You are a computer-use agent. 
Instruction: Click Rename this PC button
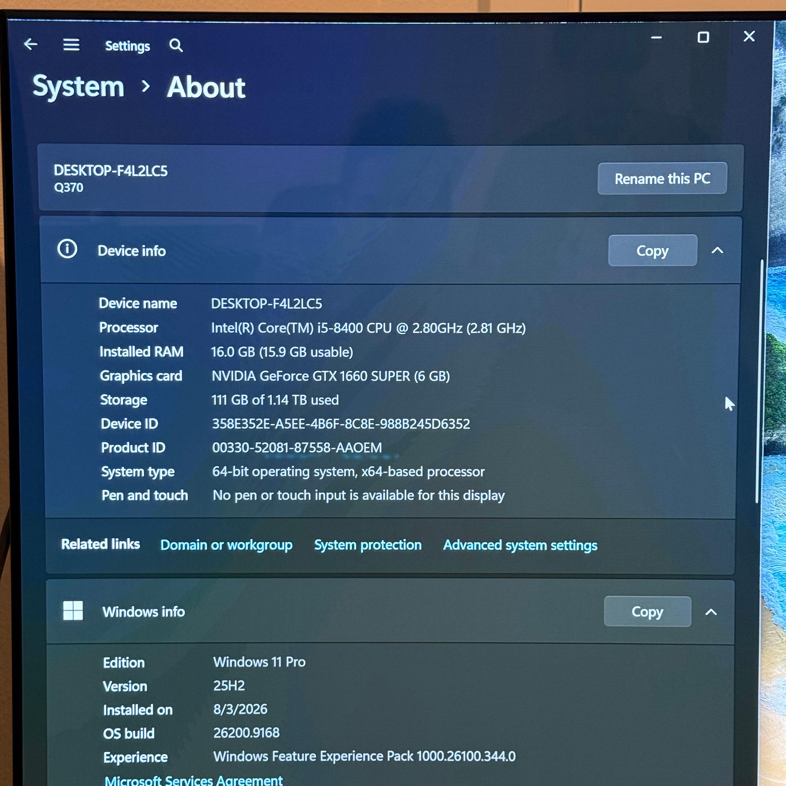(x=662, y=178)
